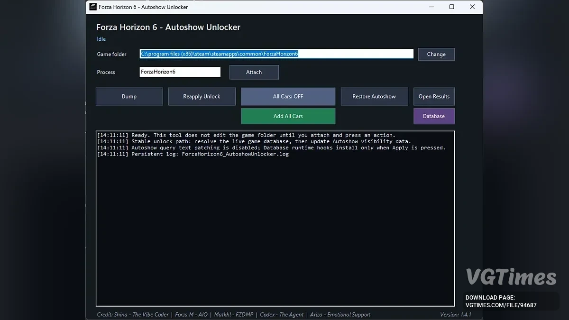Maximize the Autoshow Unlocker window
The image size is (569, 320).
click(x=452, y=7)
